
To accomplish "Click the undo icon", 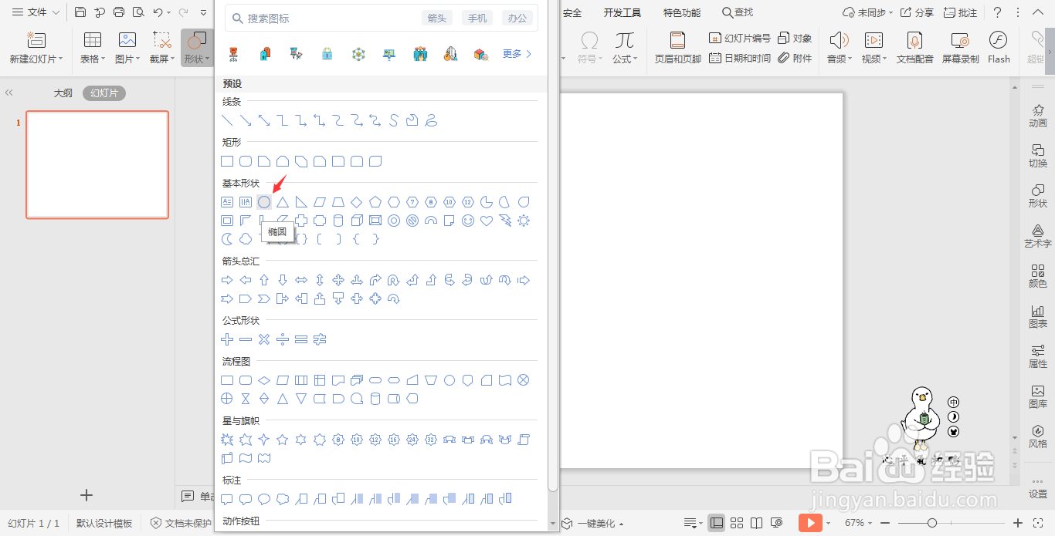I will (158, 12).
